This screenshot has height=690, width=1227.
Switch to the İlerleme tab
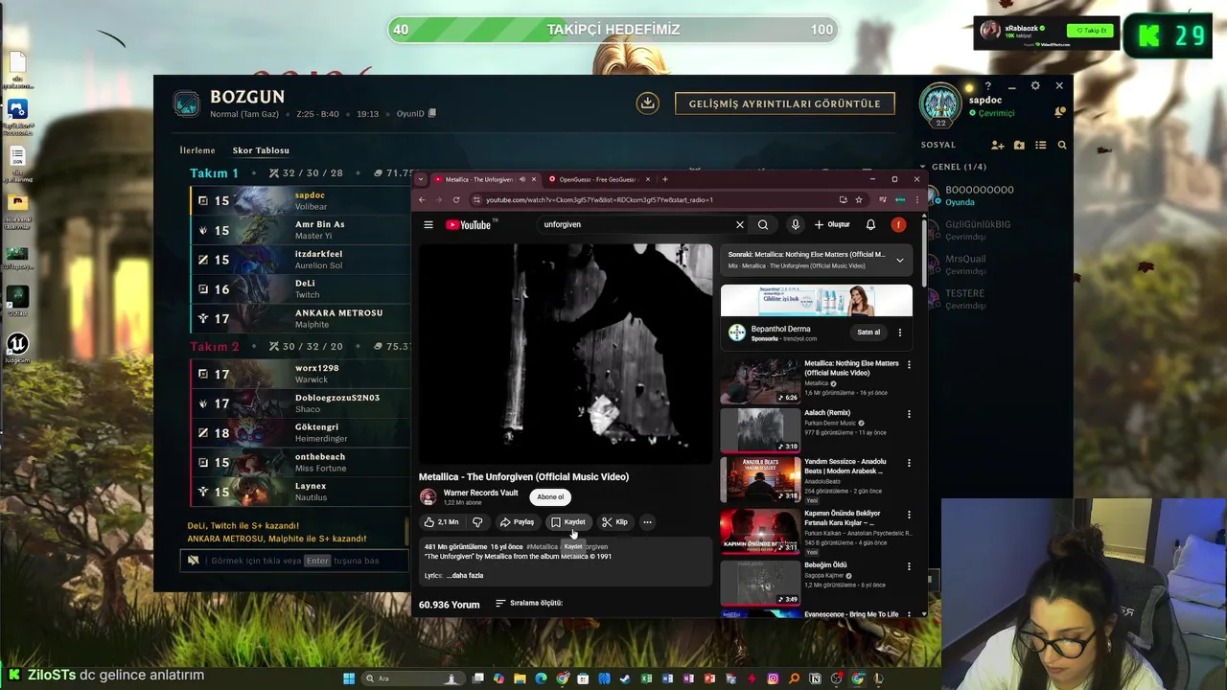197,150
